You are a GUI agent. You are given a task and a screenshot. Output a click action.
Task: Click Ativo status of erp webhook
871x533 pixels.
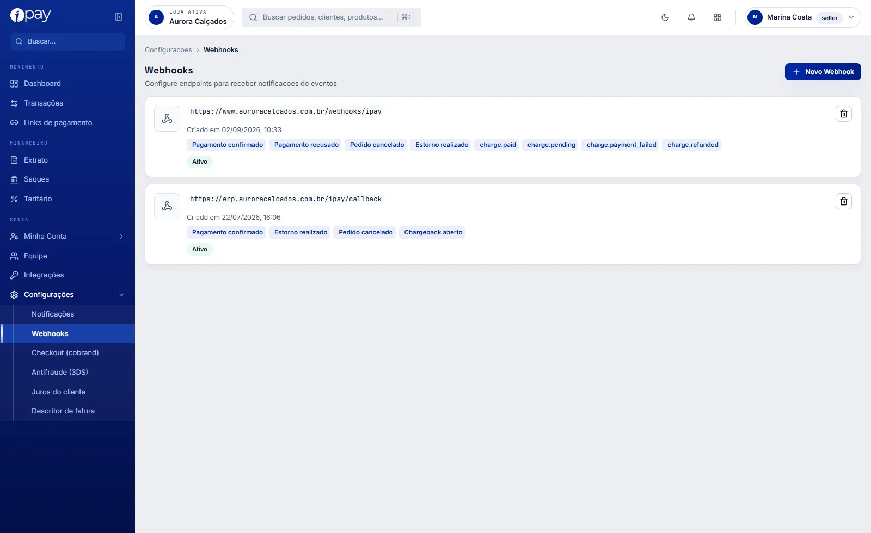coord(200,250)
